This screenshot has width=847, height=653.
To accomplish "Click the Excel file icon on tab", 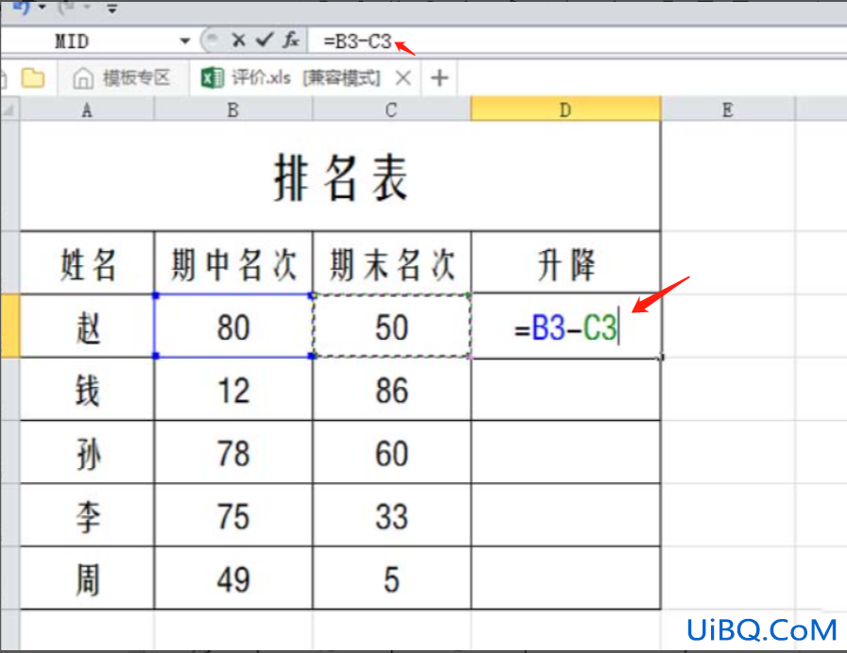I will (x=212, y=78).
